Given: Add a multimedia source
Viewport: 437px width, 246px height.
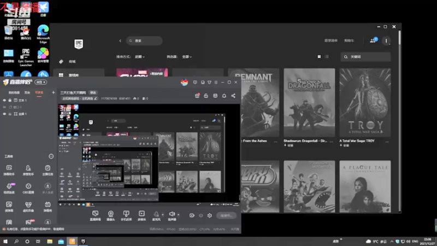Looking at the screenshot, I should (141, 215).
